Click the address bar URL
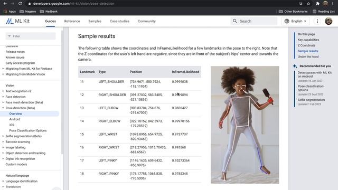This screenshot has height=190, width=338. pos(73,4)
